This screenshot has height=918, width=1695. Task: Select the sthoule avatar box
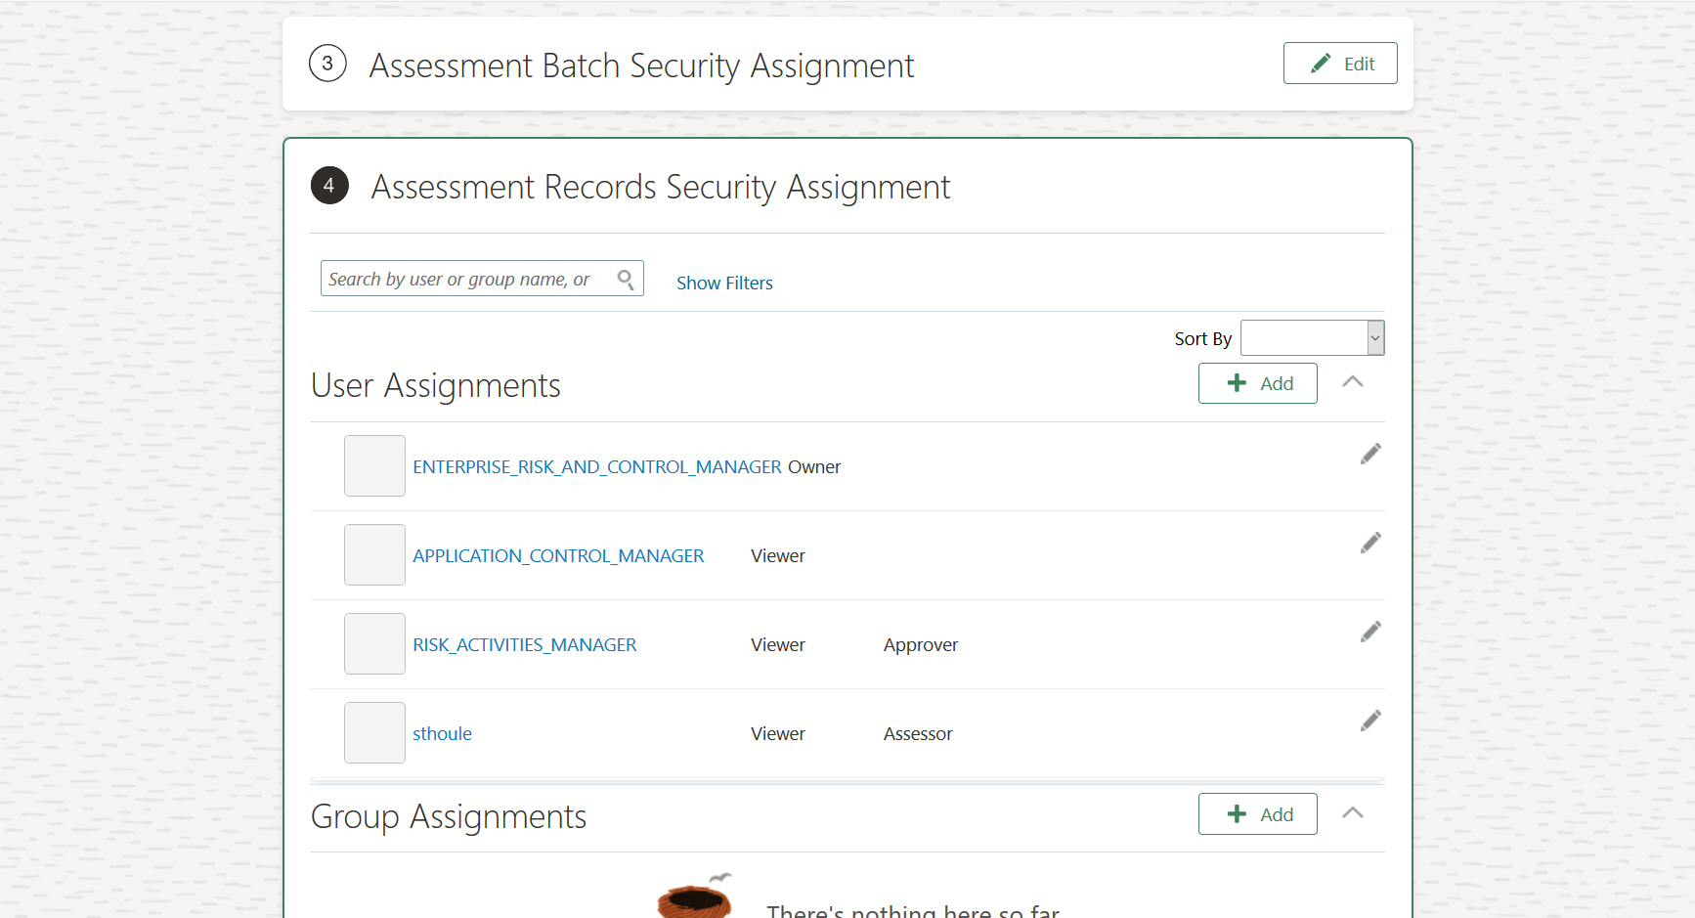374,733
